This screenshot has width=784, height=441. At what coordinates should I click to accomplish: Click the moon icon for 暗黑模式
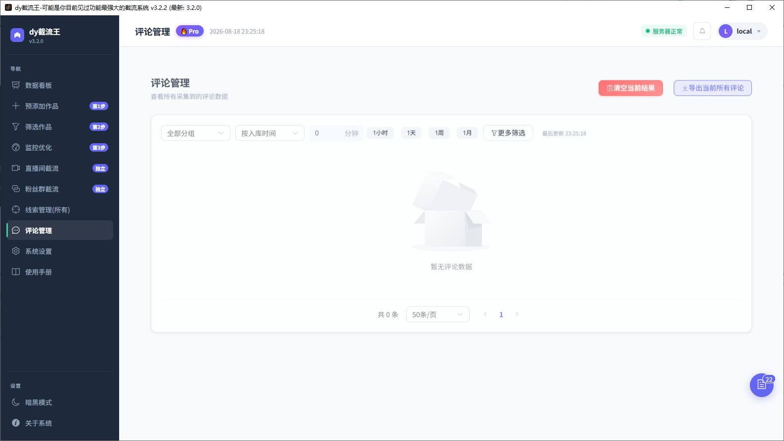(x=16, y=402)
